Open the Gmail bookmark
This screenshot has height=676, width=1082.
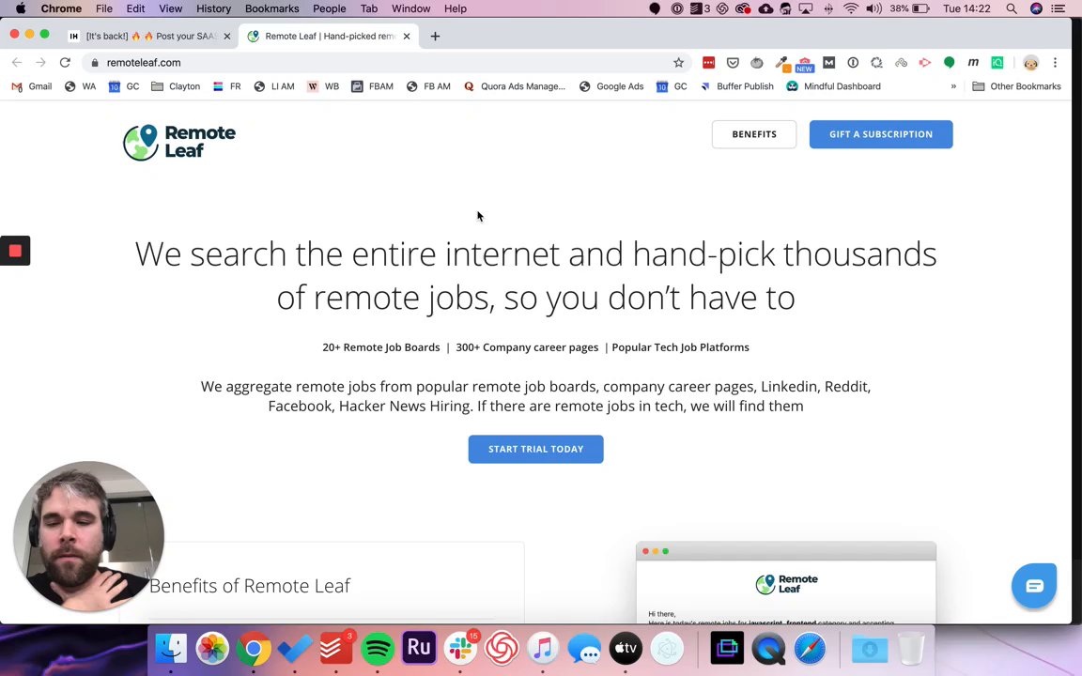33,87
